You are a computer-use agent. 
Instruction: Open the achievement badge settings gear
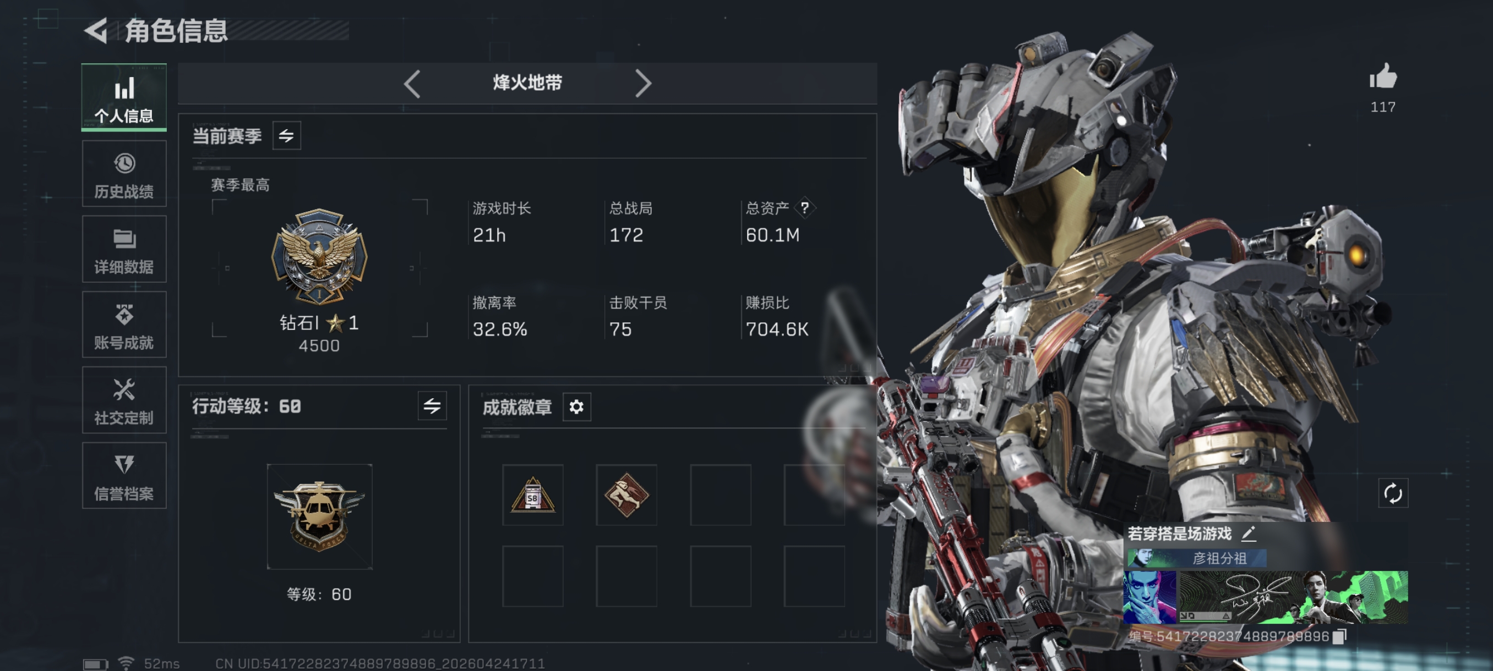tap(576, 407)
